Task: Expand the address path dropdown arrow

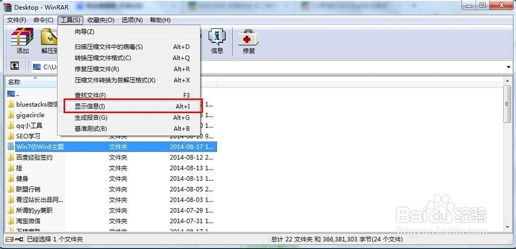Action: tap(509, 67)
